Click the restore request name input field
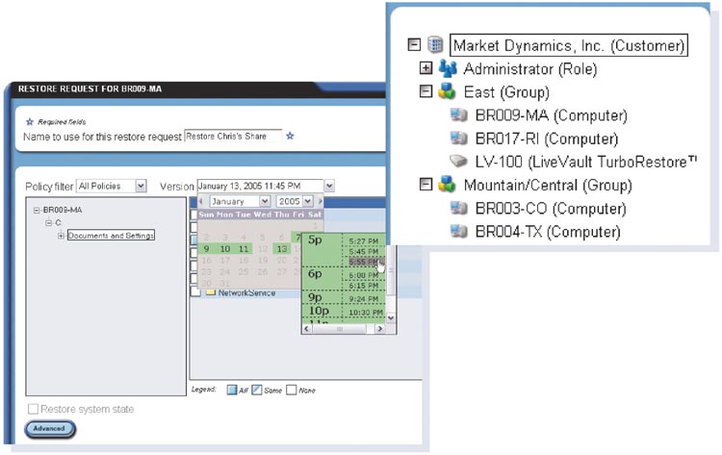 (232, 137)
